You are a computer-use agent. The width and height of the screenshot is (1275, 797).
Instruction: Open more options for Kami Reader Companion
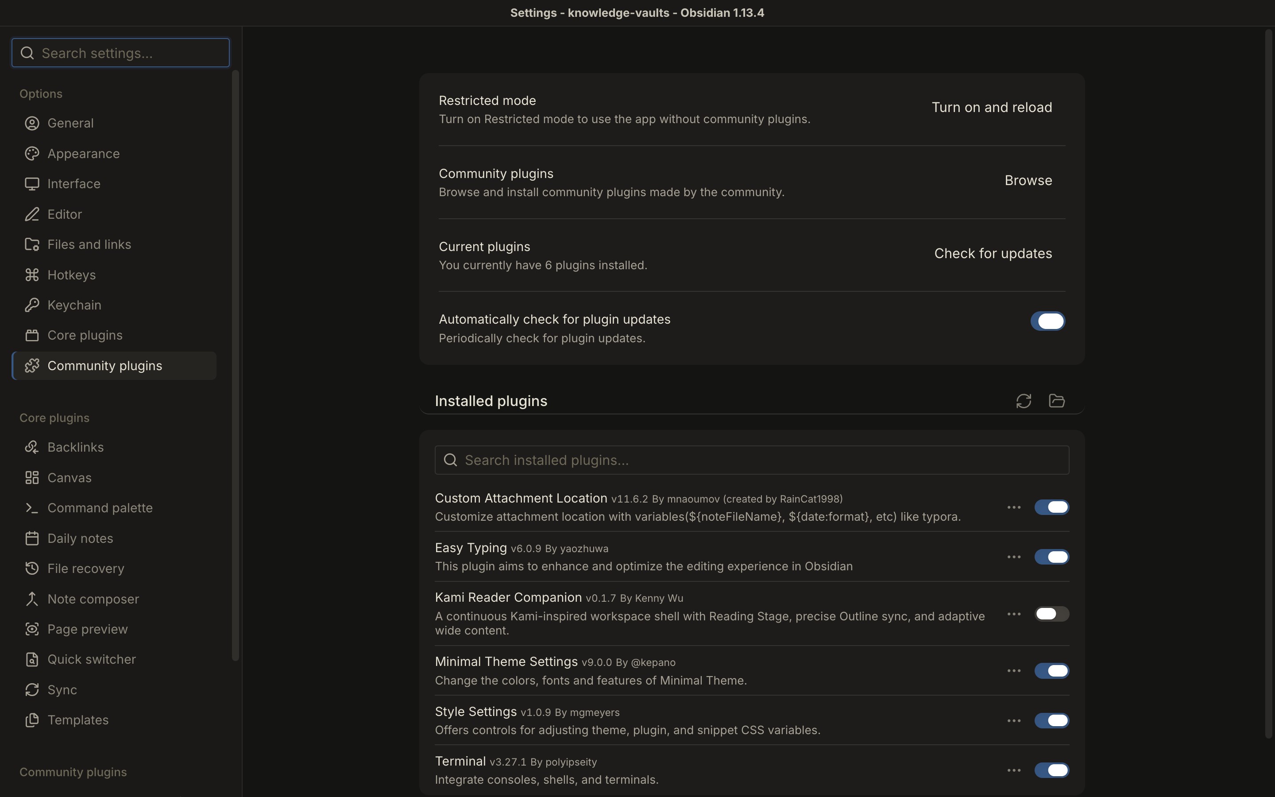click(x=1014, y=614)
